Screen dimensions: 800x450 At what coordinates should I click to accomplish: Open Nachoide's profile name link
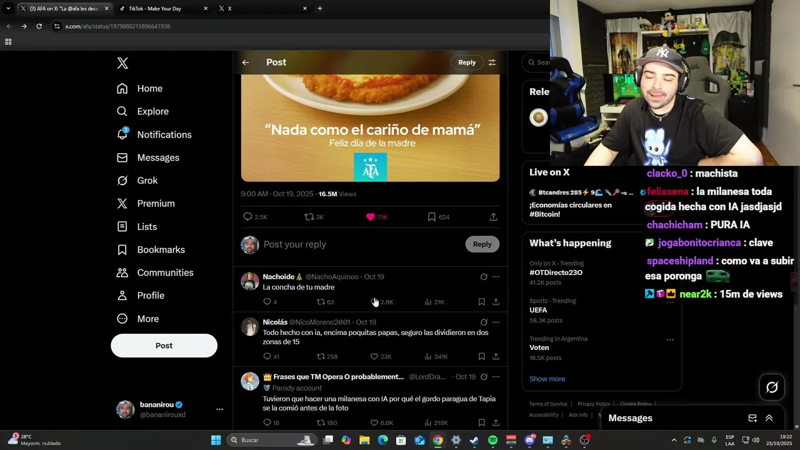[x=279, y=277]
